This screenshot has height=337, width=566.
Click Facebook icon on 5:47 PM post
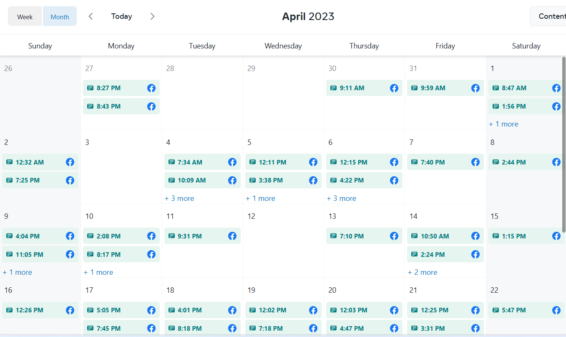pos(556,310)
